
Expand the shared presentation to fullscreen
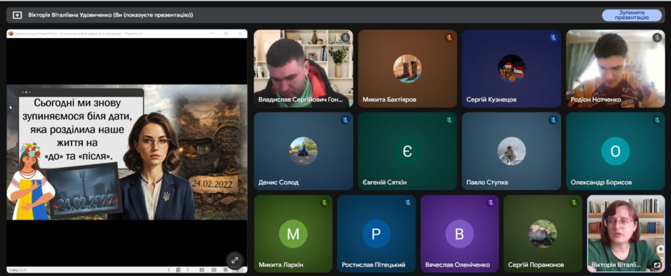pyautogui.click(x=235, y=260)
